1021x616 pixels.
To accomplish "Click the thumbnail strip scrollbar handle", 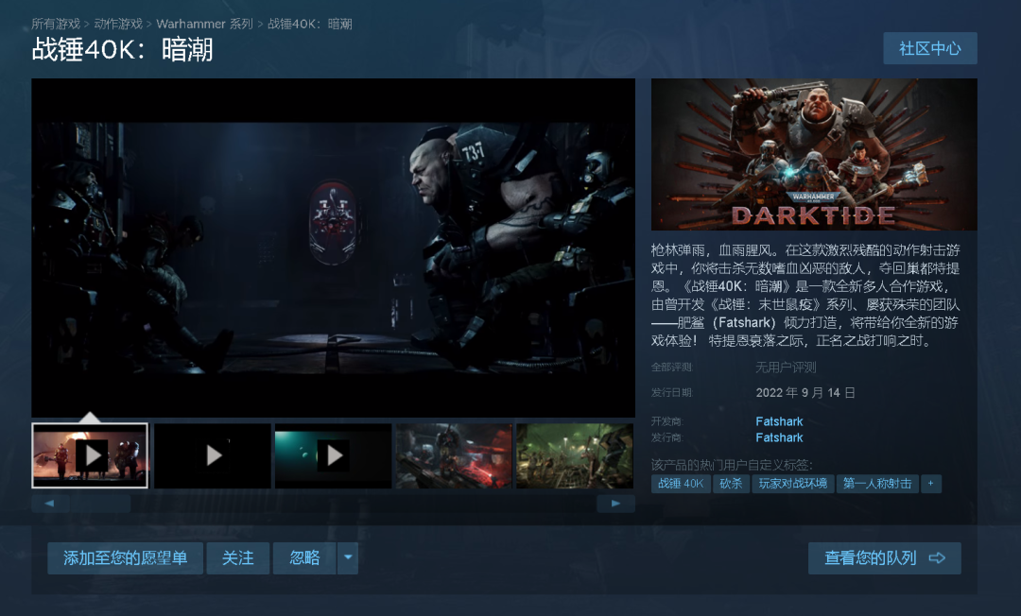I will [101, 504].
